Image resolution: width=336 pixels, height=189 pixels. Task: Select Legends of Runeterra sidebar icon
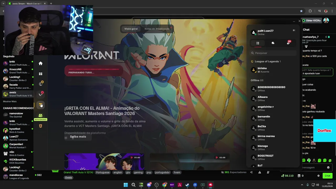(x=40, y=126)
